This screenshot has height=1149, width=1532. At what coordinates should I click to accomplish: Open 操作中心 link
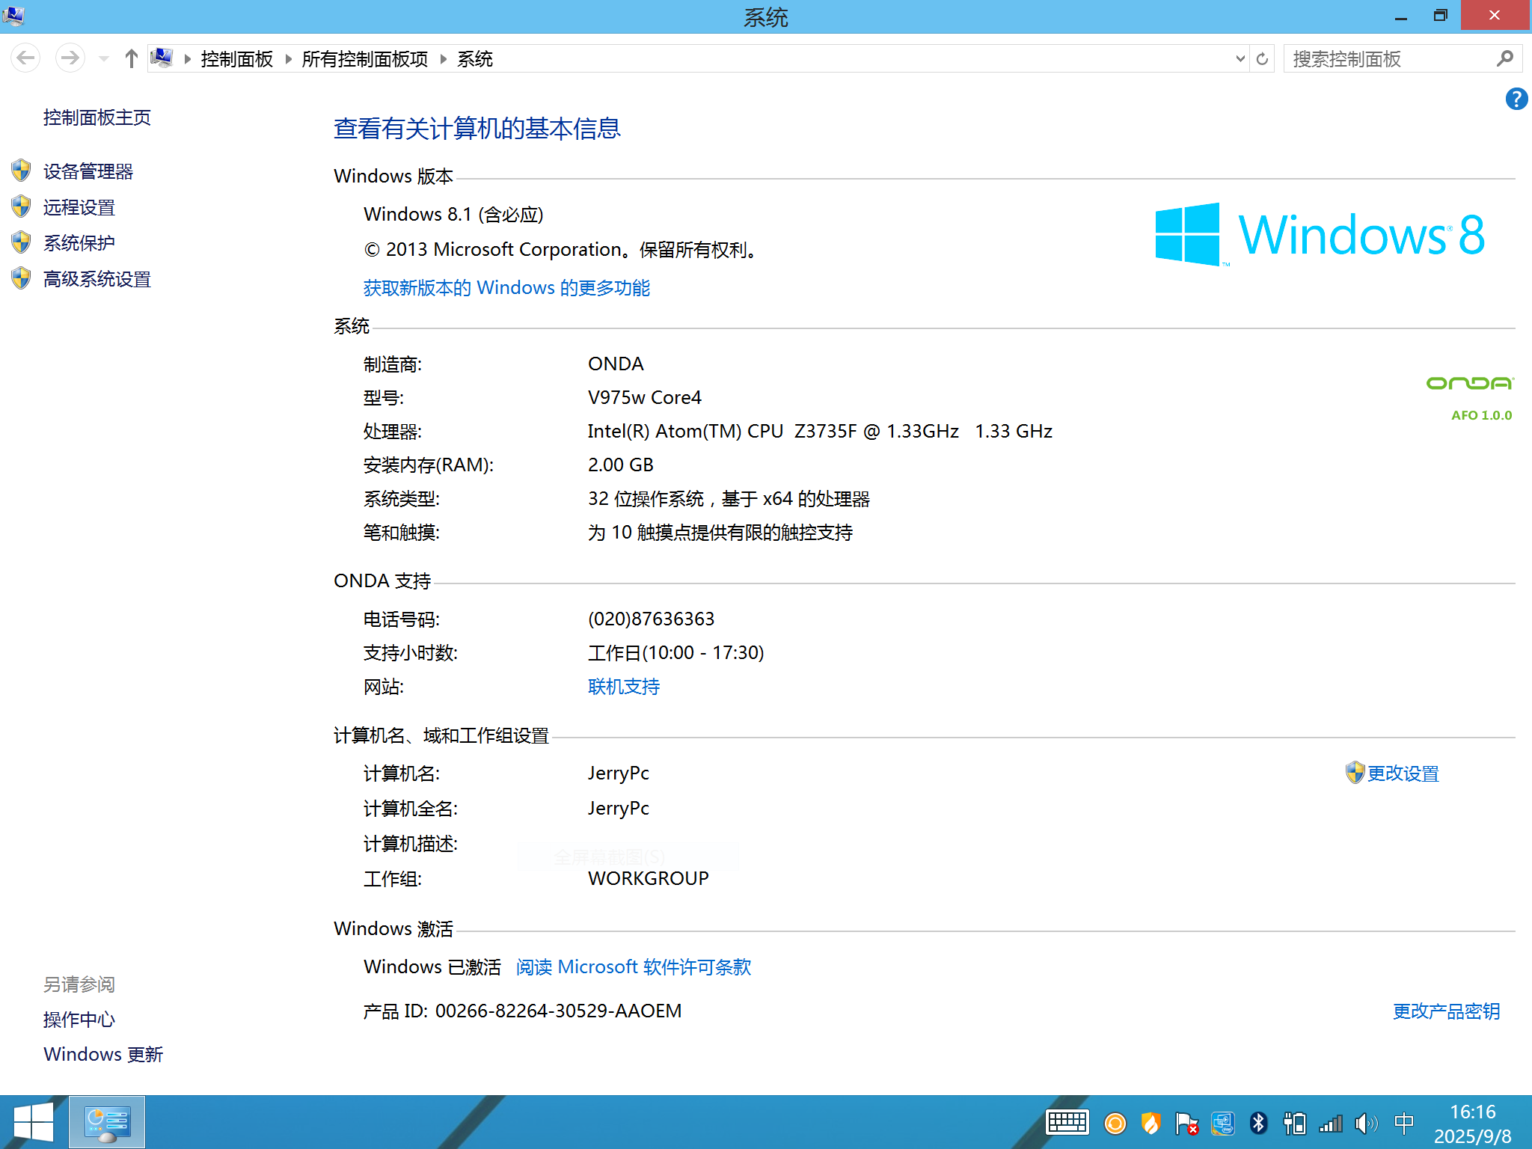[79, 1020]
